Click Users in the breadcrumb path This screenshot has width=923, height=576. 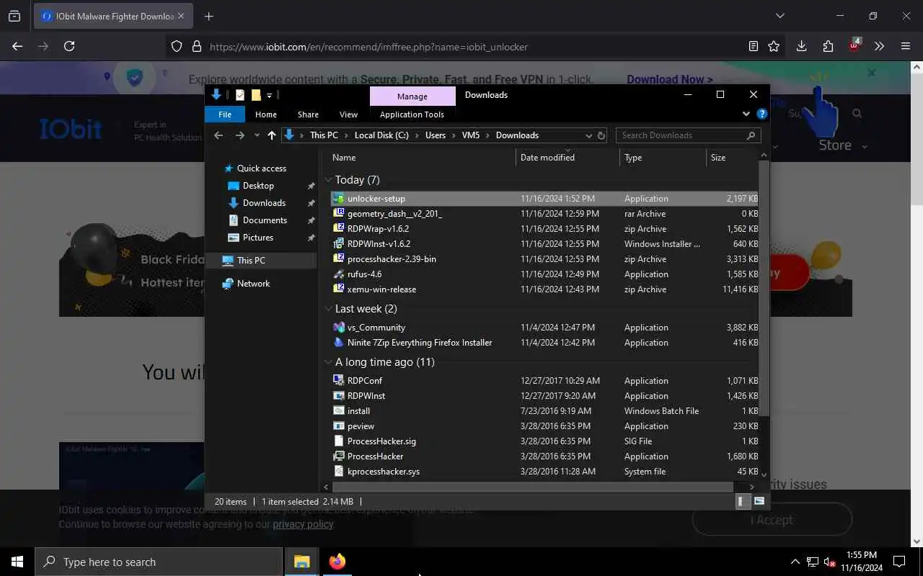click(x=435, y=135)
